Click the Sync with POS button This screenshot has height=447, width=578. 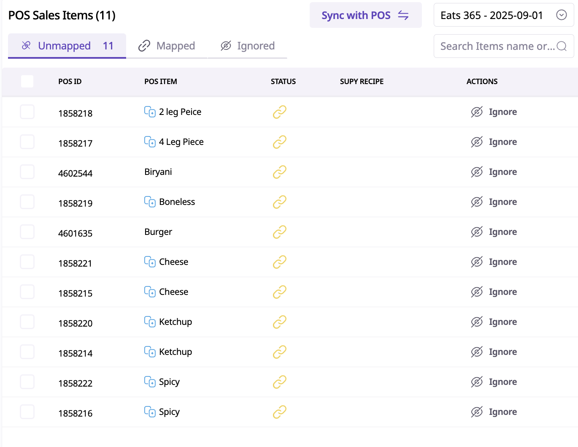(x=365, y=15)
